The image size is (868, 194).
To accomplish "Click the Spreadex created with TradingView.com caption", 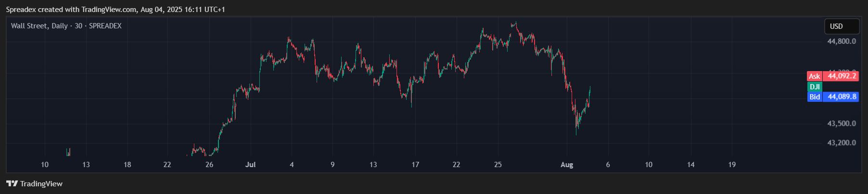I will [115, 9].
